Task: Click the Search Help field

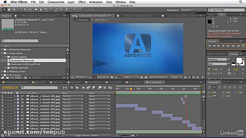Action: pyautogui.click(x=226, y=10)
